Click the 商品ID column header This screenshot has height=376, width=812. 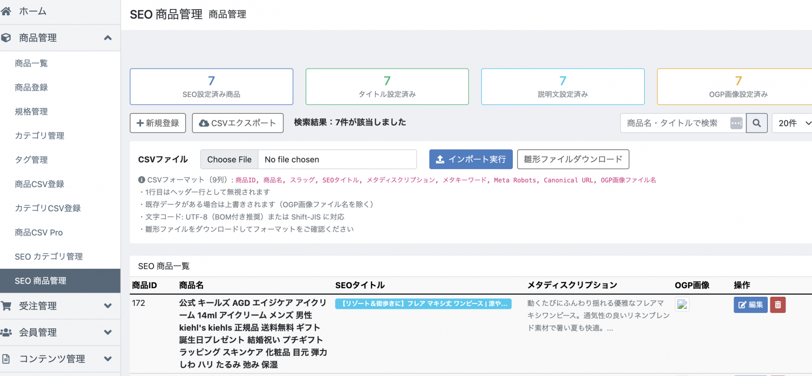coord(144,286)
